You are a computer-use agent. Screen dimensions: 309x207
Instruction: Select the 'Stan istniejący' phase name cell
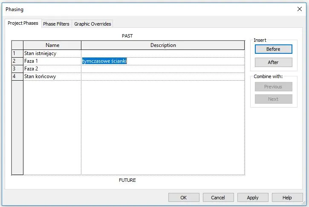[x=52, y=53]
